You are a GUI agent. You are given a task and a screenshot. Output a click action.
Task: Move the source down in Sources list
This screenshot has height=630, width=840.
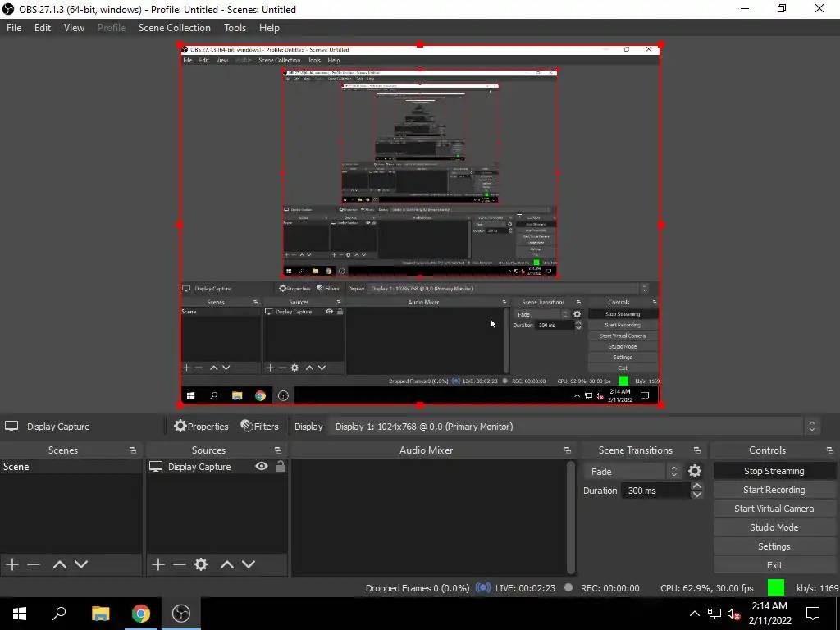point(248,564)
